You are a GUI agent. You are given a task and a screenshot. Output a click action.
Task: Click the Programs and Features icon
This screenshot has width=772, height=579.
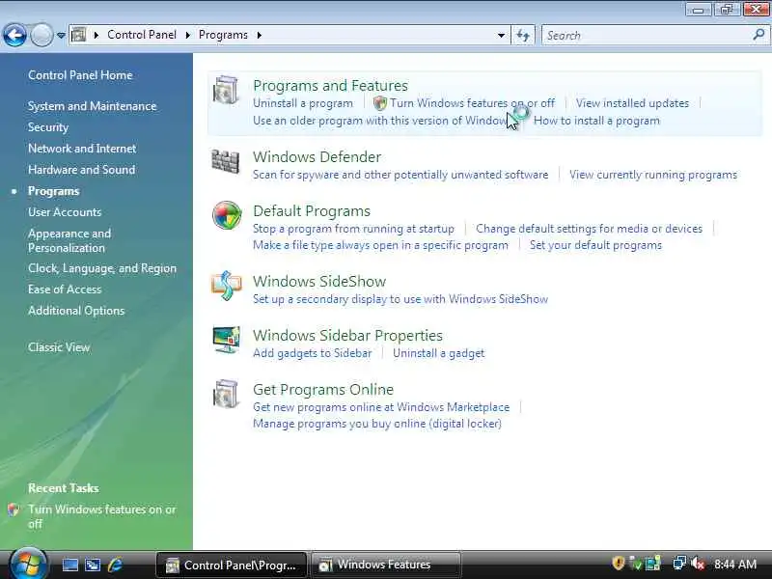point(226,91)
